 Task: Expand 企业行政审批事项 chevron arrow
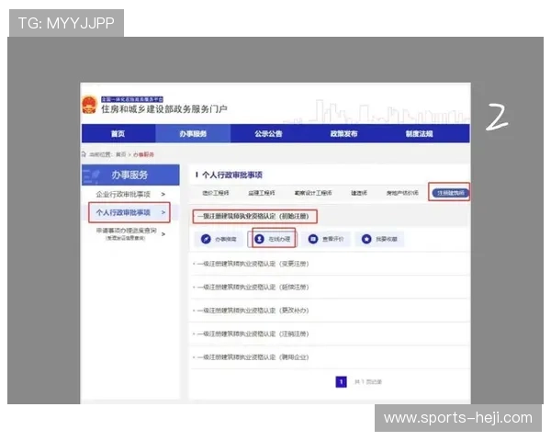163,194
